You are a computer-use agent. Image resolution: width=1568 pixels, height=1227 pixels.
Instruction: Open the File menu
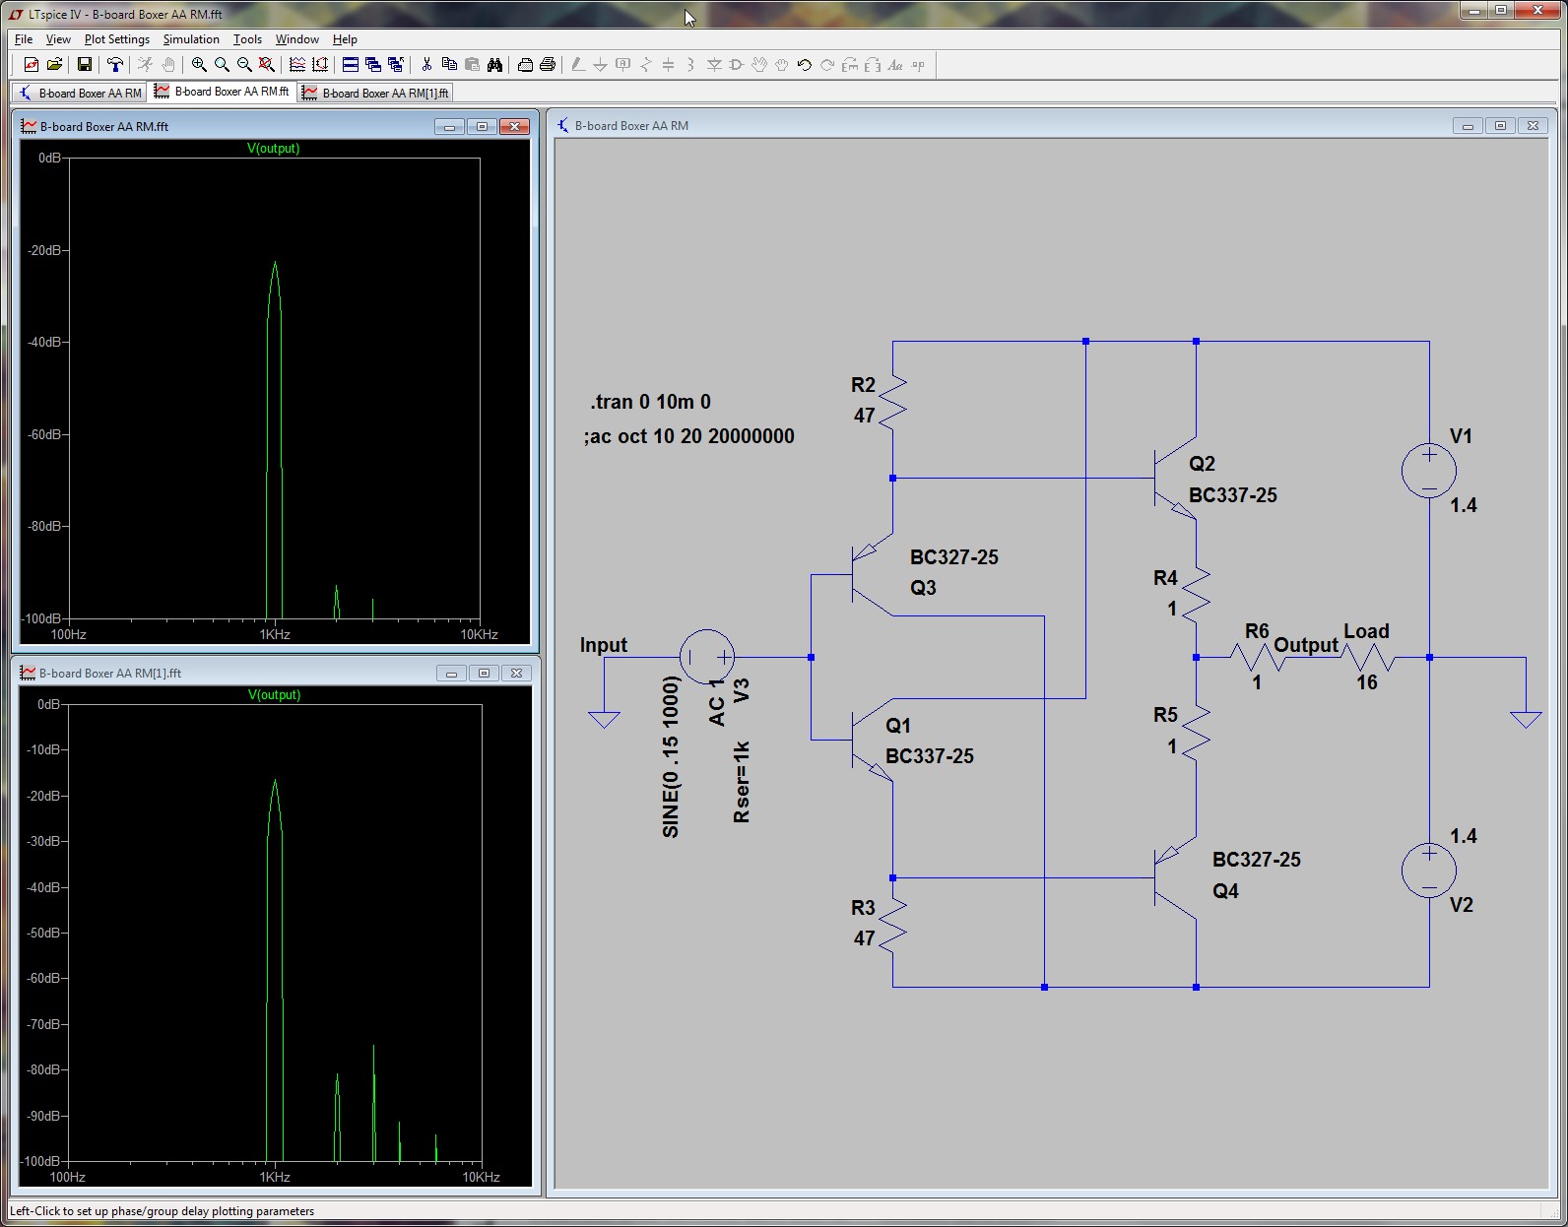tap(24, 39)
